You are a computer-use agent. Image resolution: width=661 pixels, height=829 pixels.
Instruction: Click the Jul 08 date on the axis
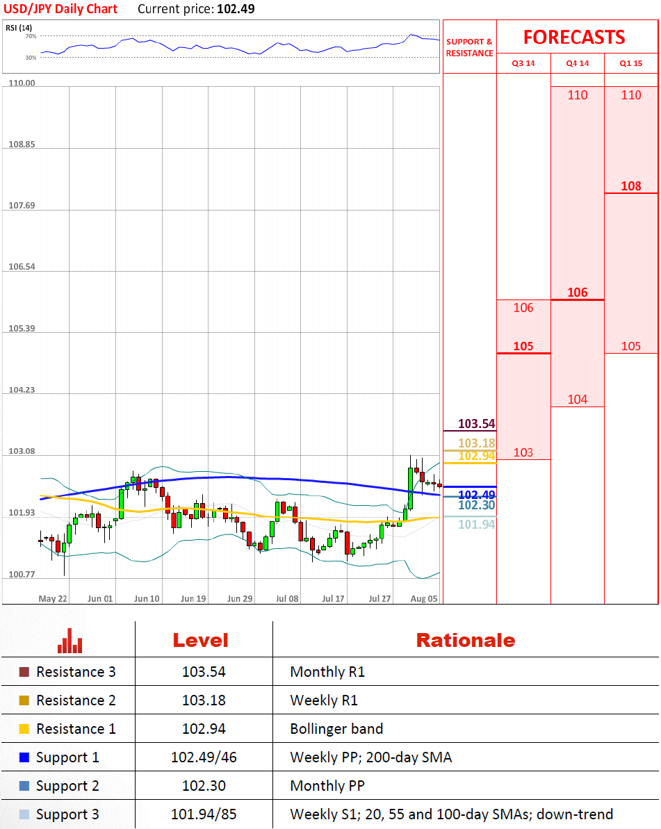pyautogui.click(x=287, y=599)
